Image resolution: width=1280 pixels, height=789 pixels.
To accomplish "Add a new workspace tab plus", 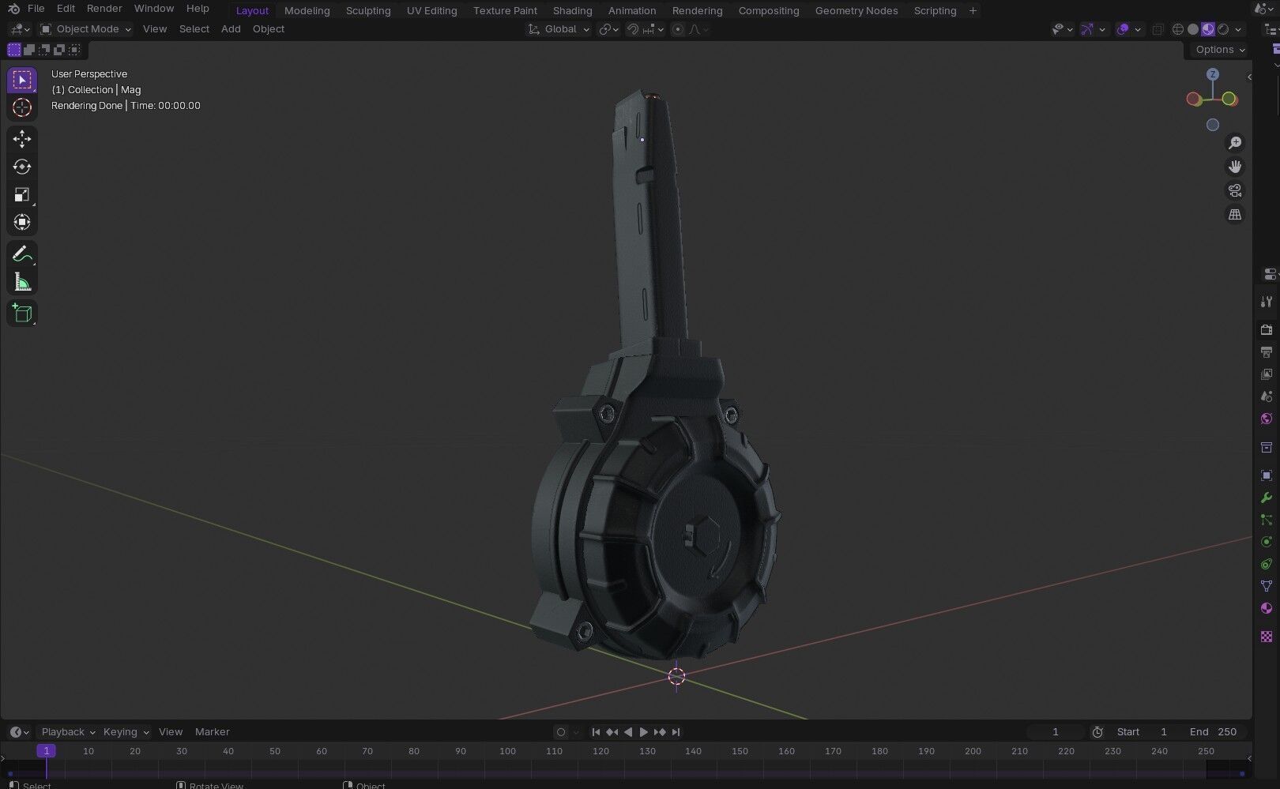I will coord(973,10).
